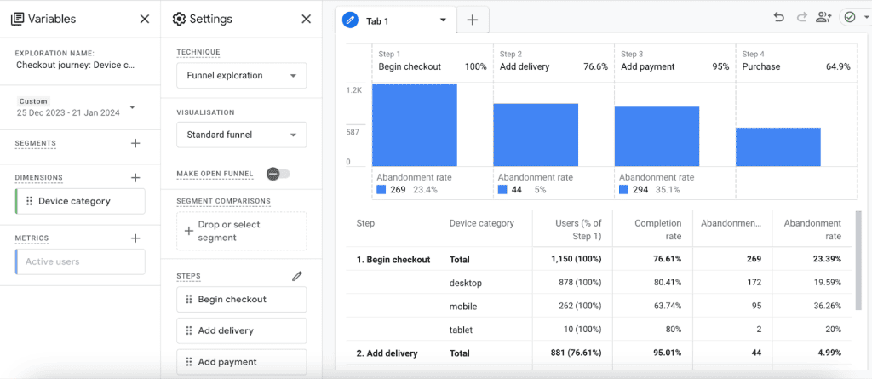
Task: Select the Begin checkout step item
Action: click(241, 300)
